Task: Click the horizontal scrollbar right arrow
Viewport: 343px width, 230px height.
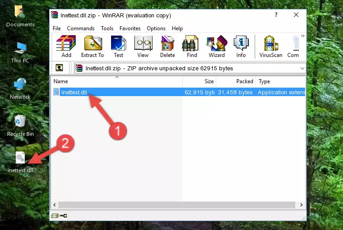Action: click(301, 205)
